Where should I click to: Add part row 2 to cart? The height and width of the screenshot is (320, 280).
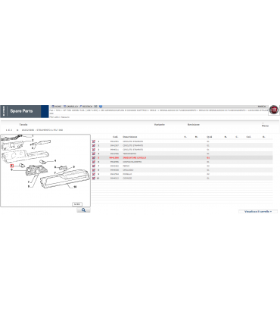[94, 145]
